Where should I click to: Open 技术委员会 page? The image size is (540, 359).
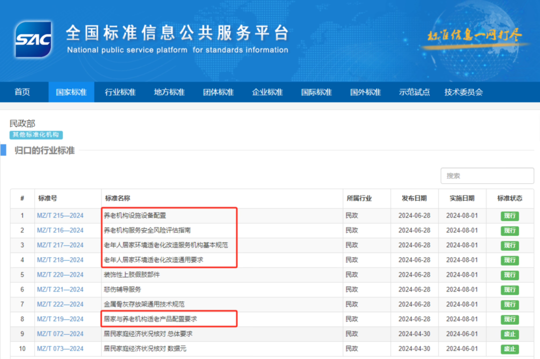pyautogui.click(x=463, y=92)
